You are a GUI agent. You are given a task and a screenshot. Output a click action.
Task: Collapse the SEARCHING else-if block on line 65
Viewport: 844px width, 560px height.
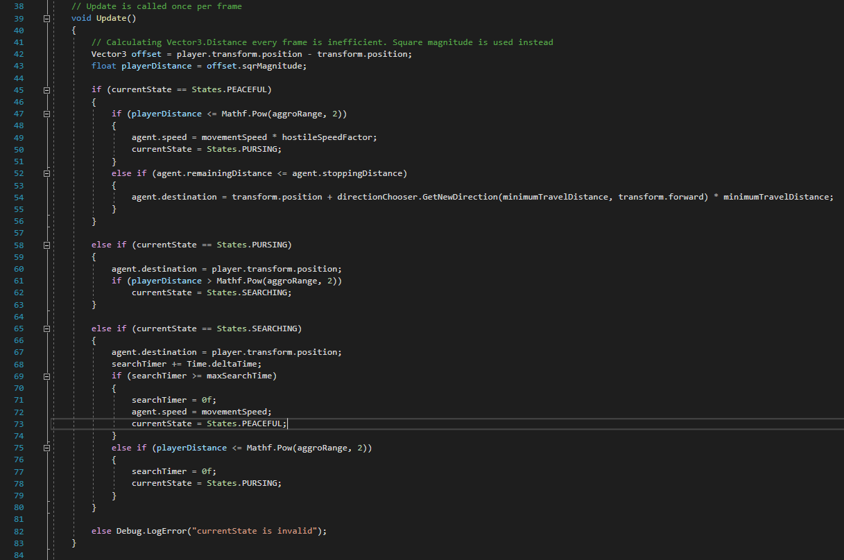[x=46, y=328]
